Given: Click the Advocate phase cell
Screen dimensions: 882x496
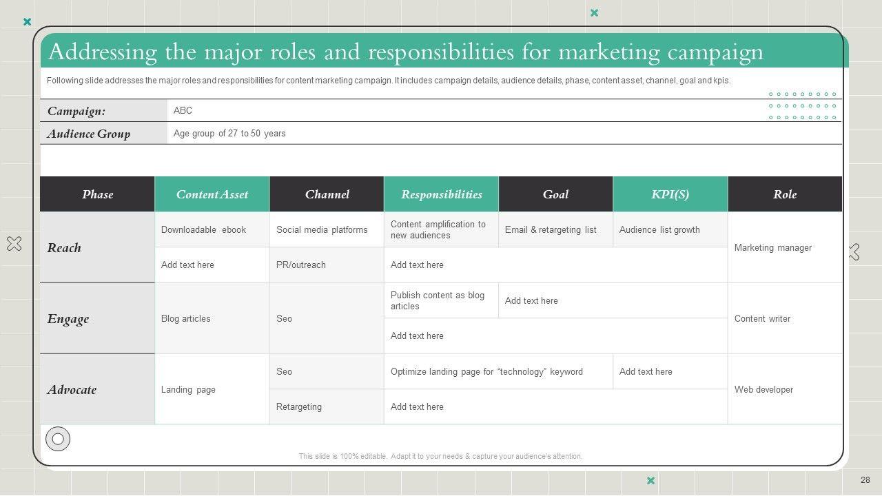Looking at the screenshot, I should pyautogui.click(x=97, y=389).
